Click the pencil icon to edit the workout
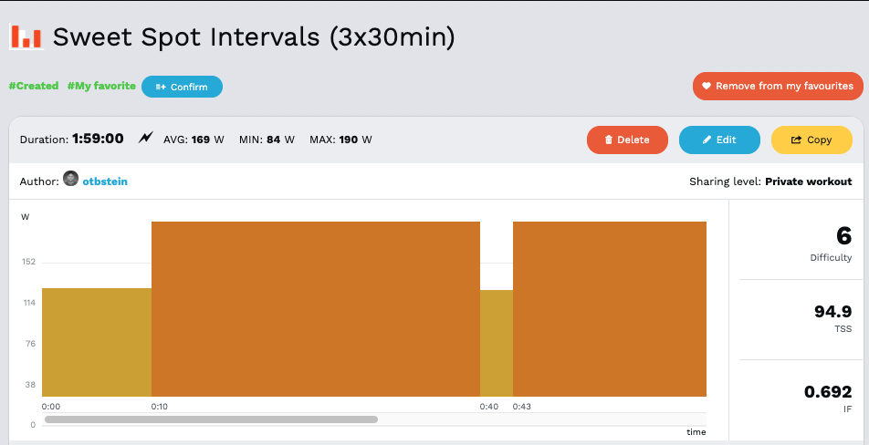This screenshot has width=869, height=445. pyautogui.click(x=707, y=140)
